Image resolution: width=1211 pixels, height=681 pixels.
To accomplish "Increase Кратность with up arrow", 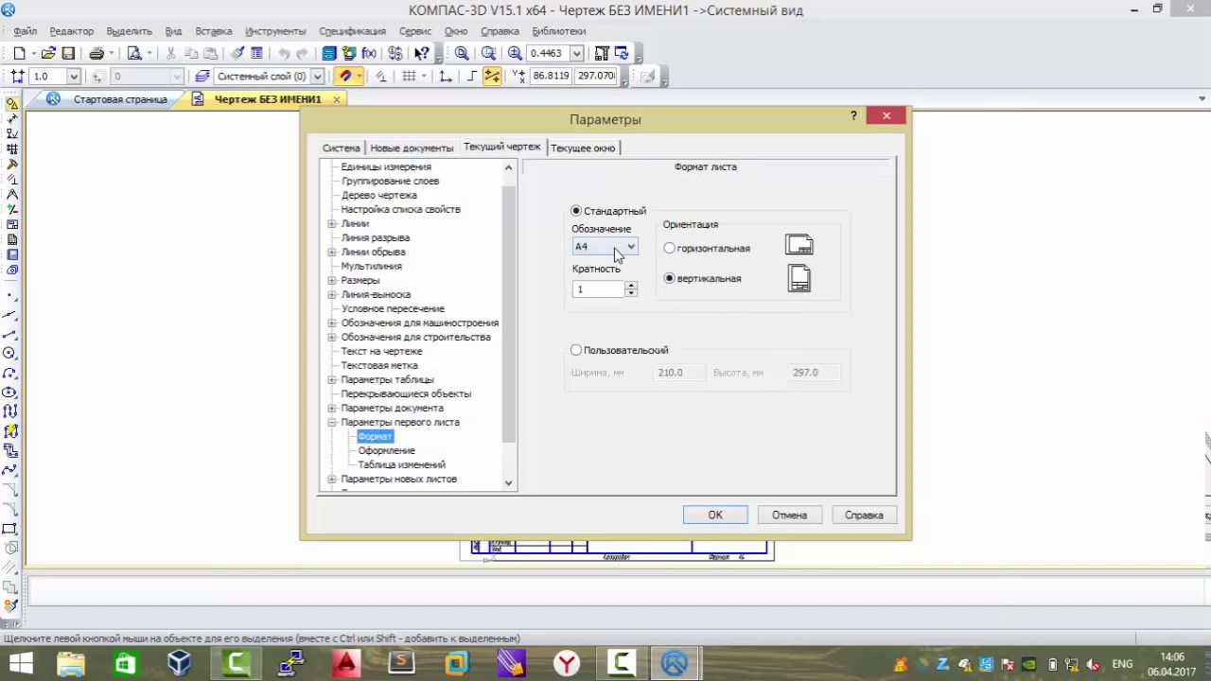I will pyautogui.click(x=631, y=286).
